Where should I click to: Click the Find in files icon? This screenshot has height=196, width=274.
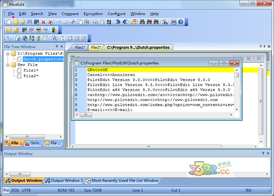coord(165,22)
